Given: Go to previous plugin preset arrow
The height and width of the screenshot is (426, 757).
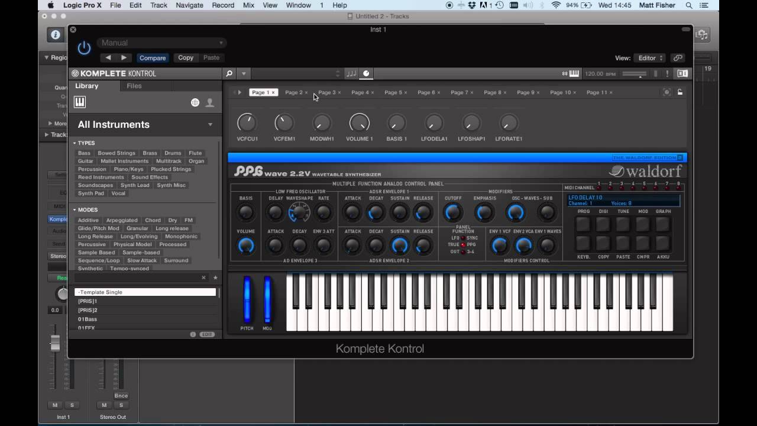Looking at the screenshot, I should pos(108,58).
